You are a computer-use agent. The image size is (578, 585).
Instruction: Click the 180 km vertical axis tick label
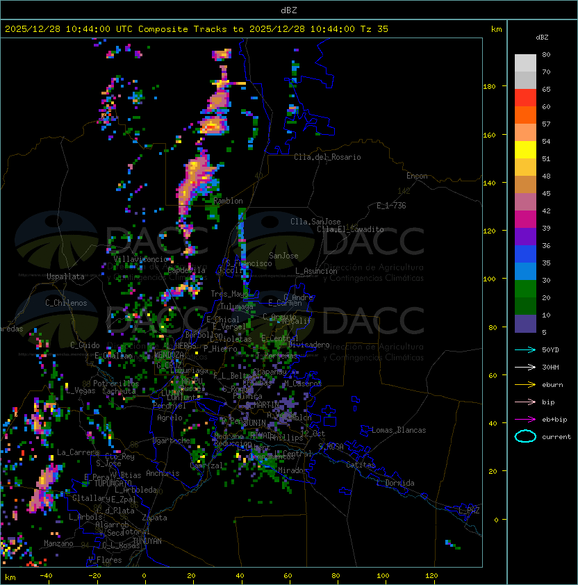point(489,87)
